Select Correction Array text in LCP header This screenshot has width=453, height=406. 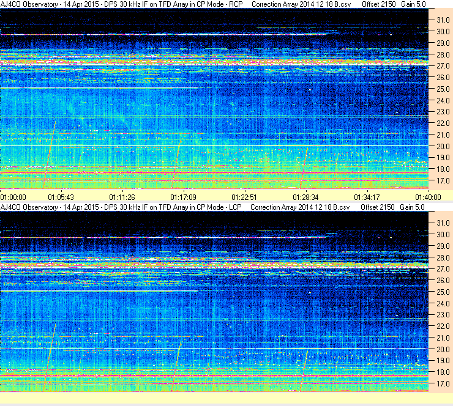click(301, 207)
